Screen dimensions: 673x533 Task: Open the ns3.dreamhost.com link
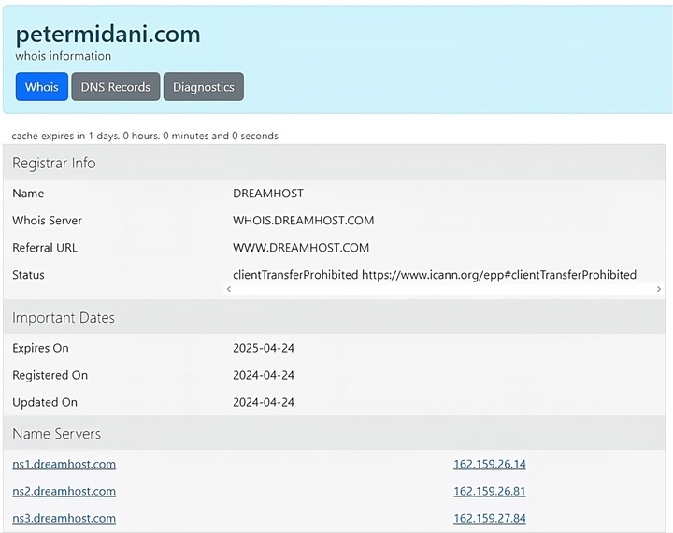point(64,518)
